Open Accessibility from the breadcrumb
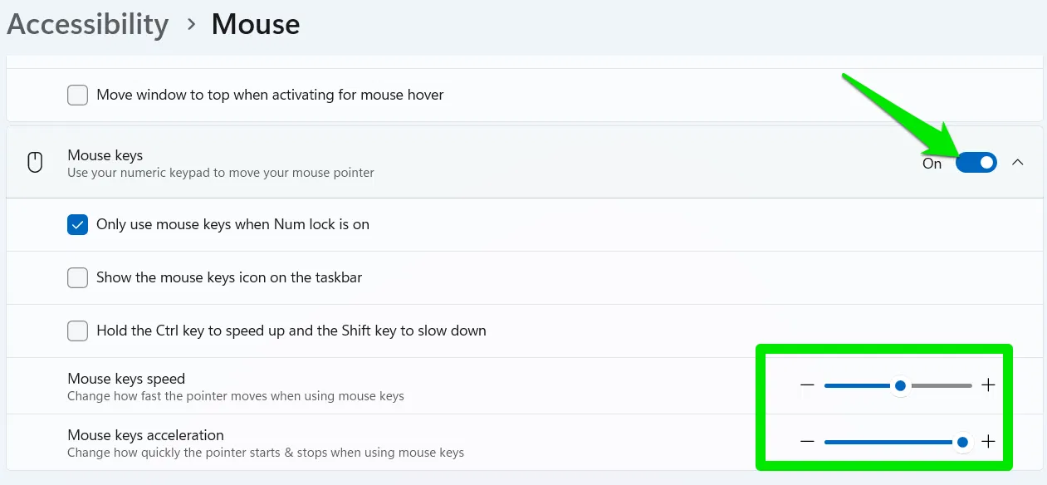Image resolution: width=1047 pixels, height=485 pixels. pos(86,25)
